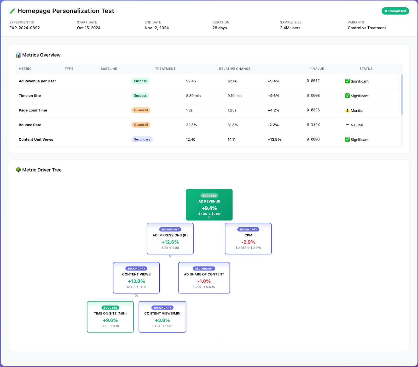This screenshot has width=418, height=367.
Task: Open the Time on Site (min) node
Action: (110, 317)
